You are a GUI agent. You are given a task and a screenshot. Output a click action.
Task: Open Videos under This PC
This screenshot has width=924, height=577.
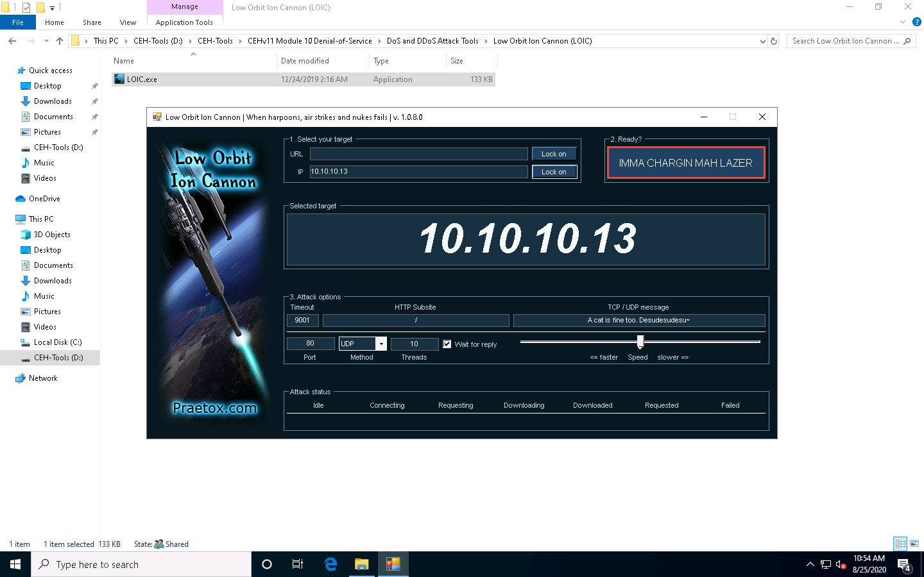point(45,327)
